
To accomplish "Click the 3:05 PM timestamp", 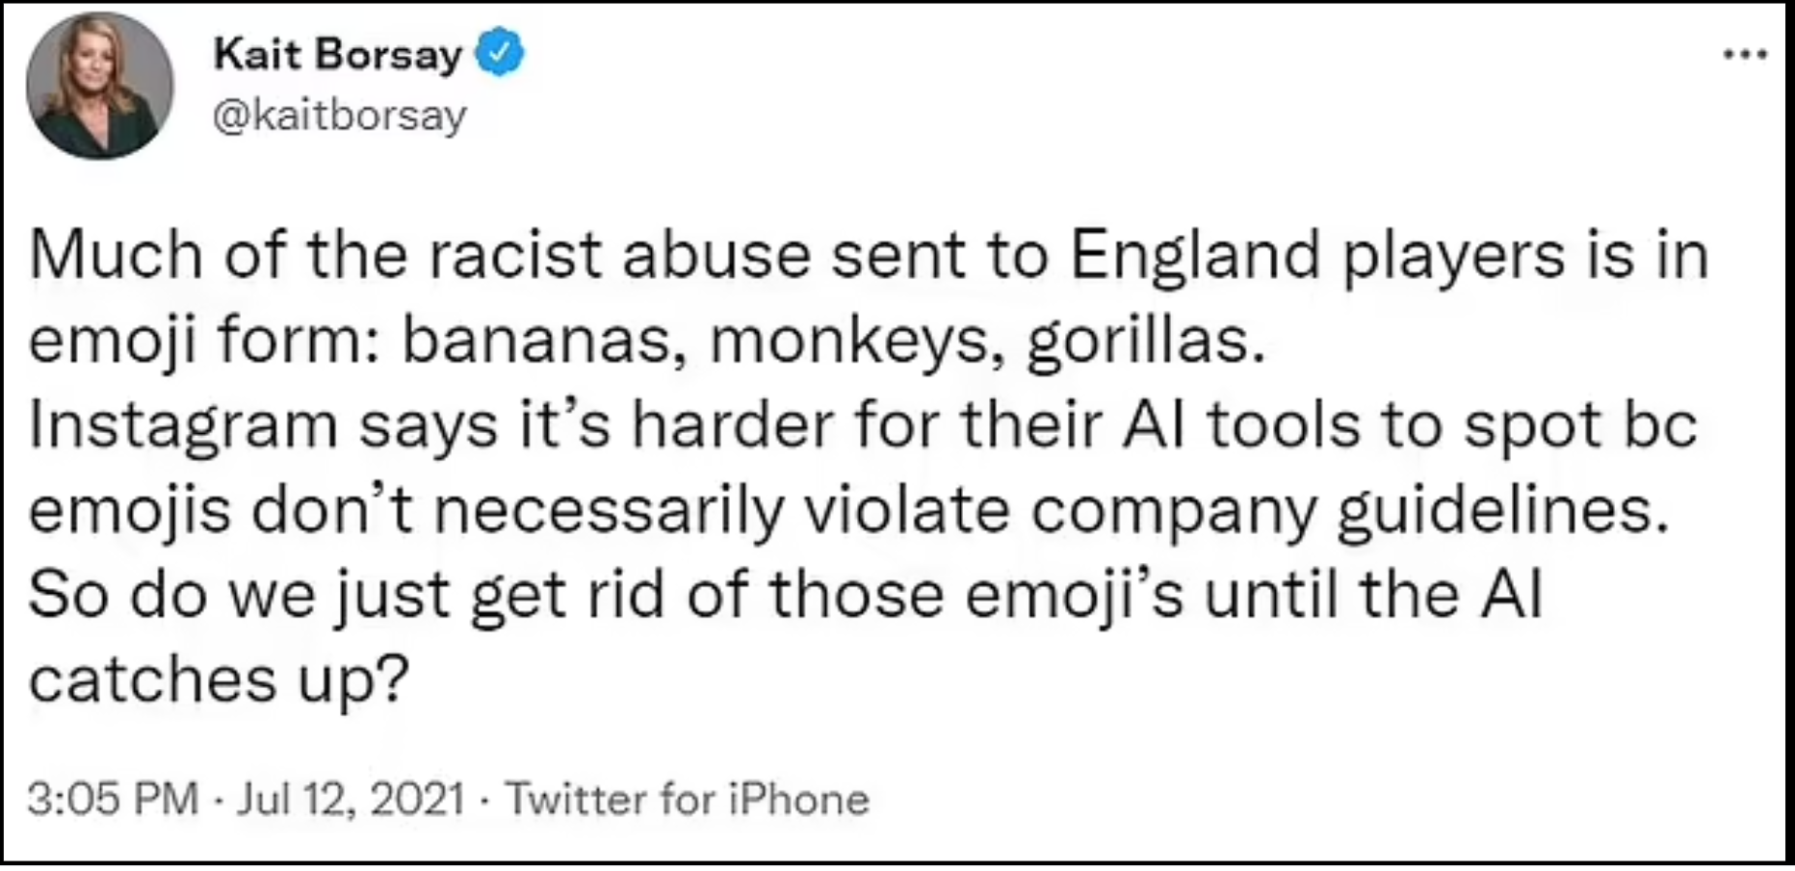I will [x=112, y=799].
